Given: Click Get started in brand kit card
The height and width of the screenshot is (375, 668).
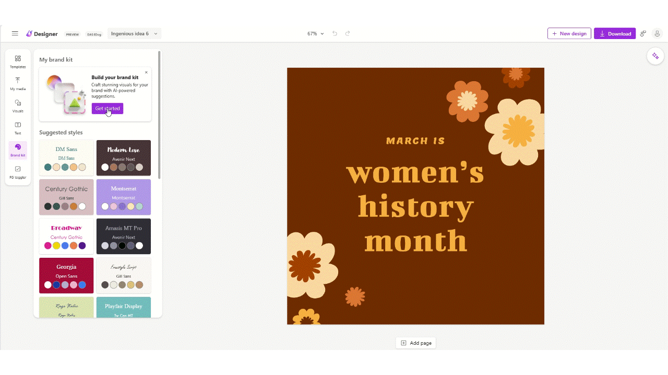Looking at the screenshot, I should tap(108, 108).
